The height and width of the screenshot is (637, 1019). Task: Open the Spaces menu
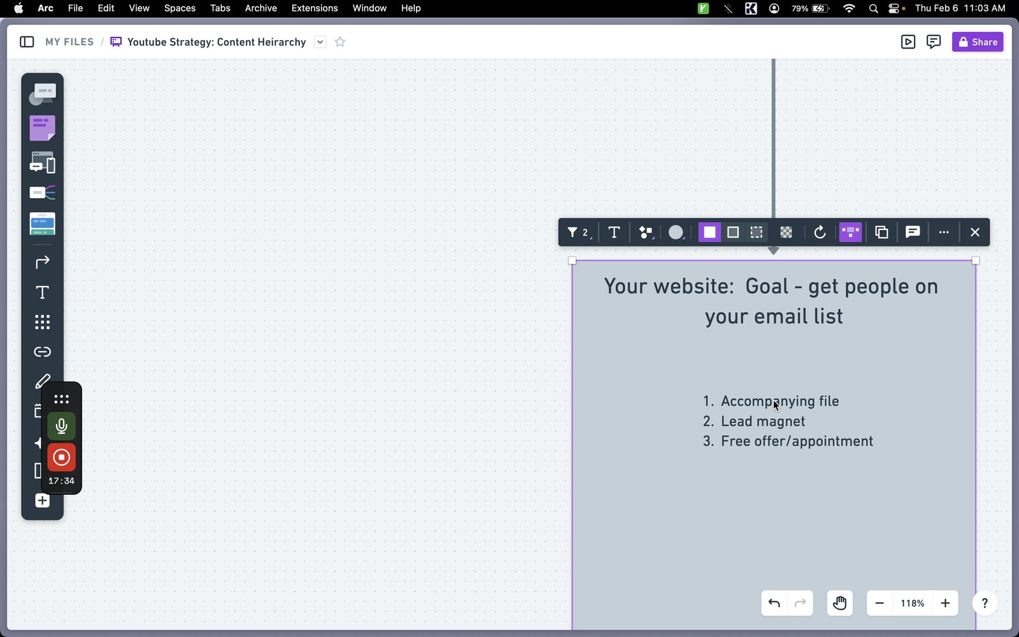(180, 8)
